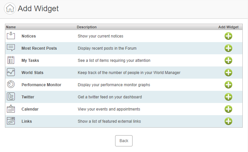The width and height of the screenshot is (248, 152).
Task: Select the Links name text
Action: click(x=27, y=121)
